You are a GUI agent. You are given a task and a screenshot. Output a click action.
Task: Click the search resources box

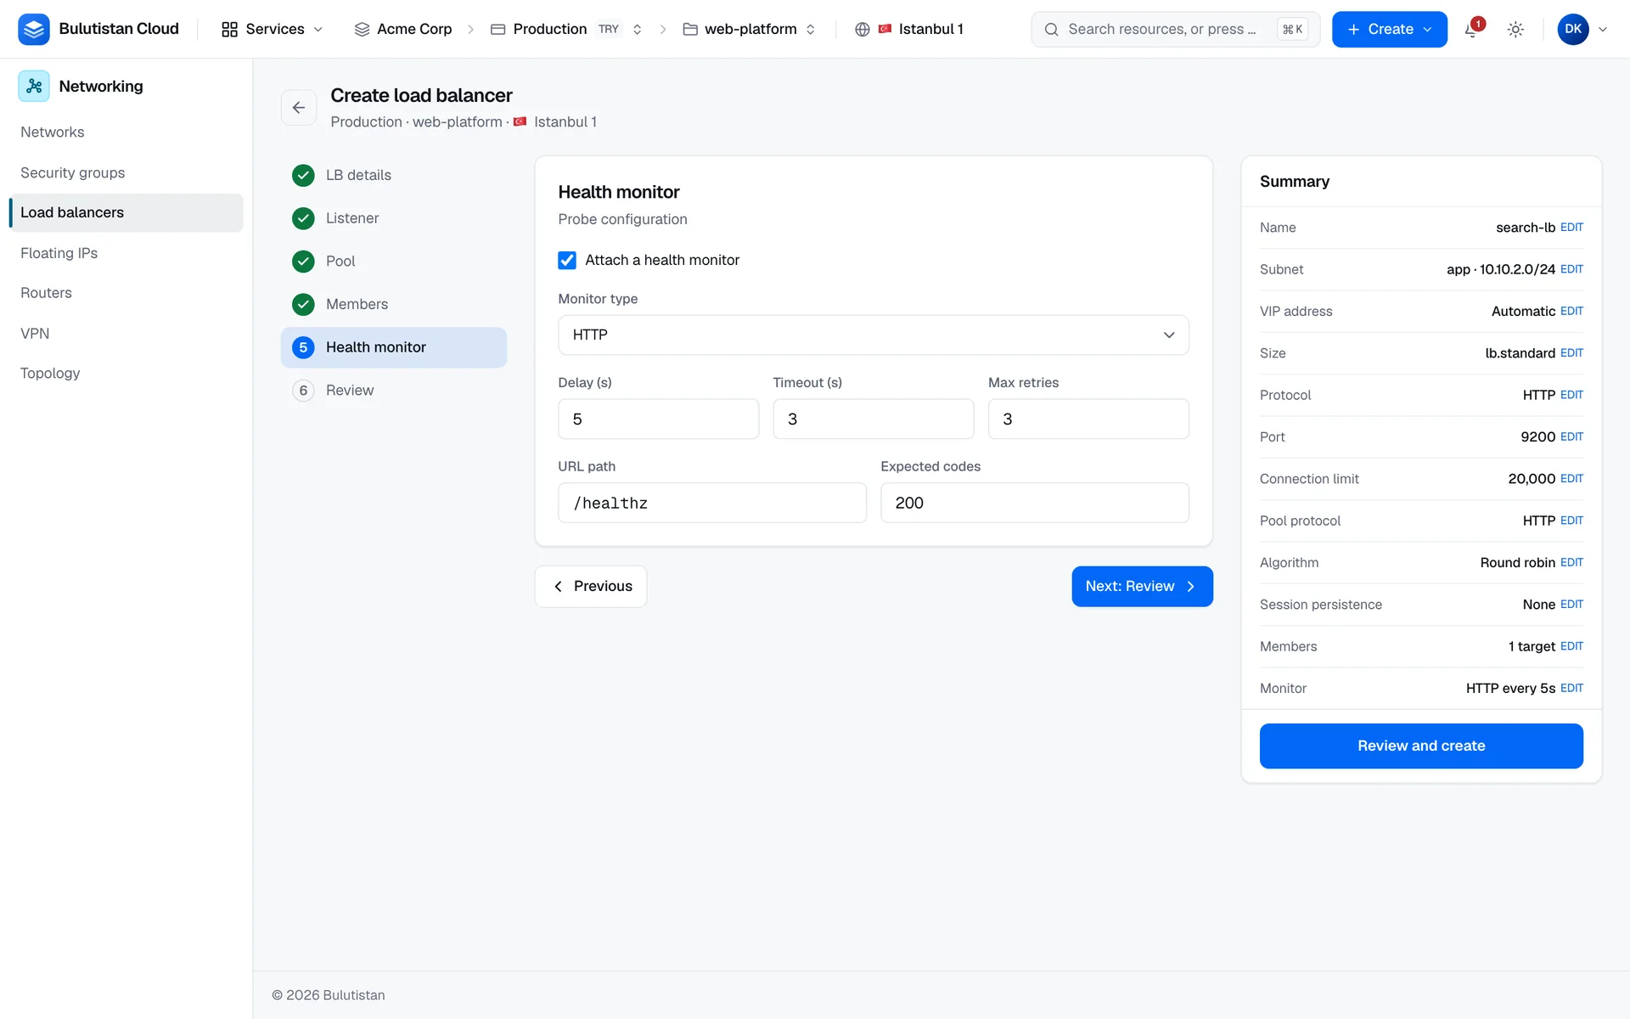pos(1175,30)
